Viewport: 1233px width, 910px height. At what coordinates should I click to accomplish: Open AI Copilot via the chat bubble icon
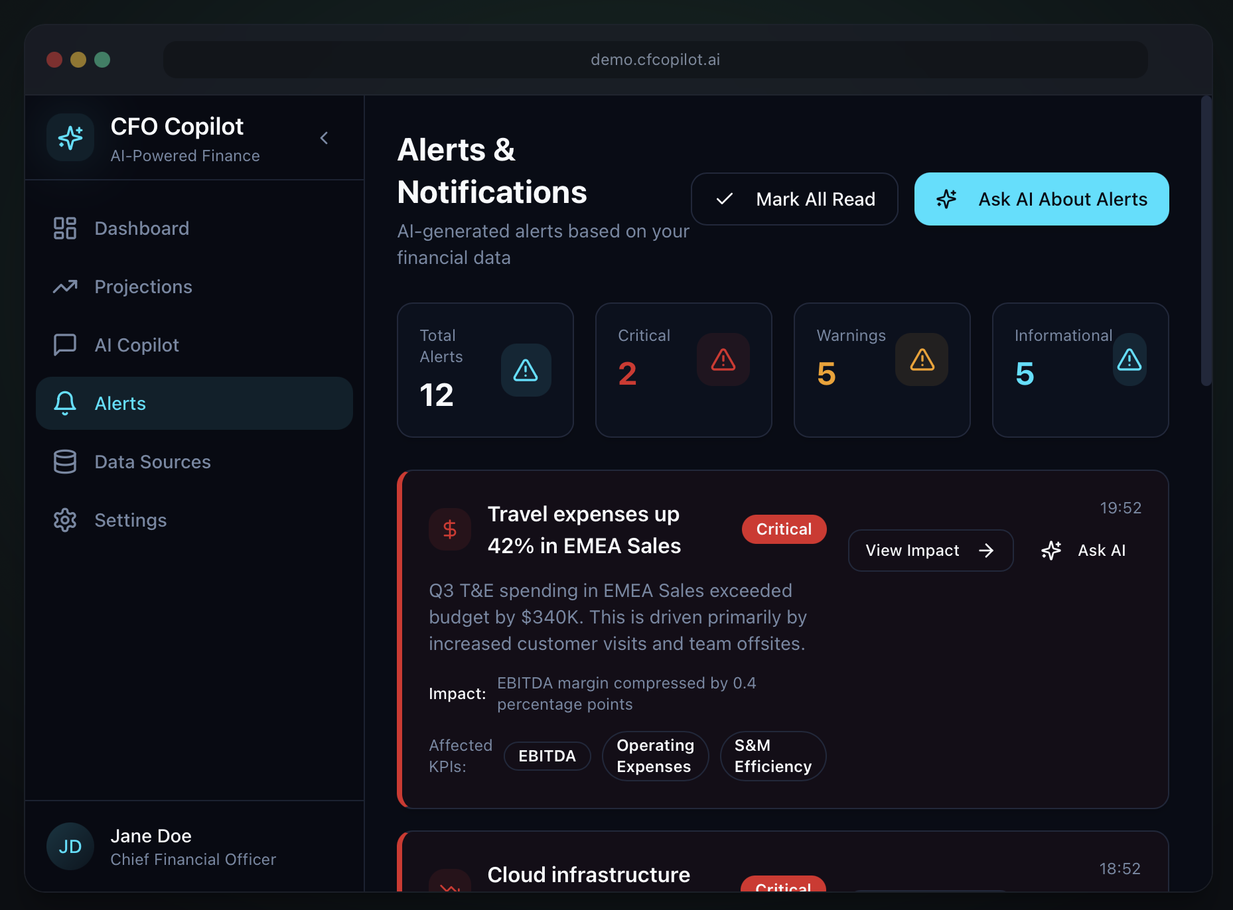(x=64, y=345)
